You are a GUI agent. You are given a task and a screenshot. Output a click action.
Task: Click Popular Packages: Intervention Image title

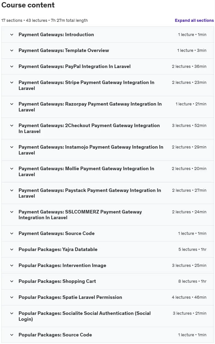point(62,265)
